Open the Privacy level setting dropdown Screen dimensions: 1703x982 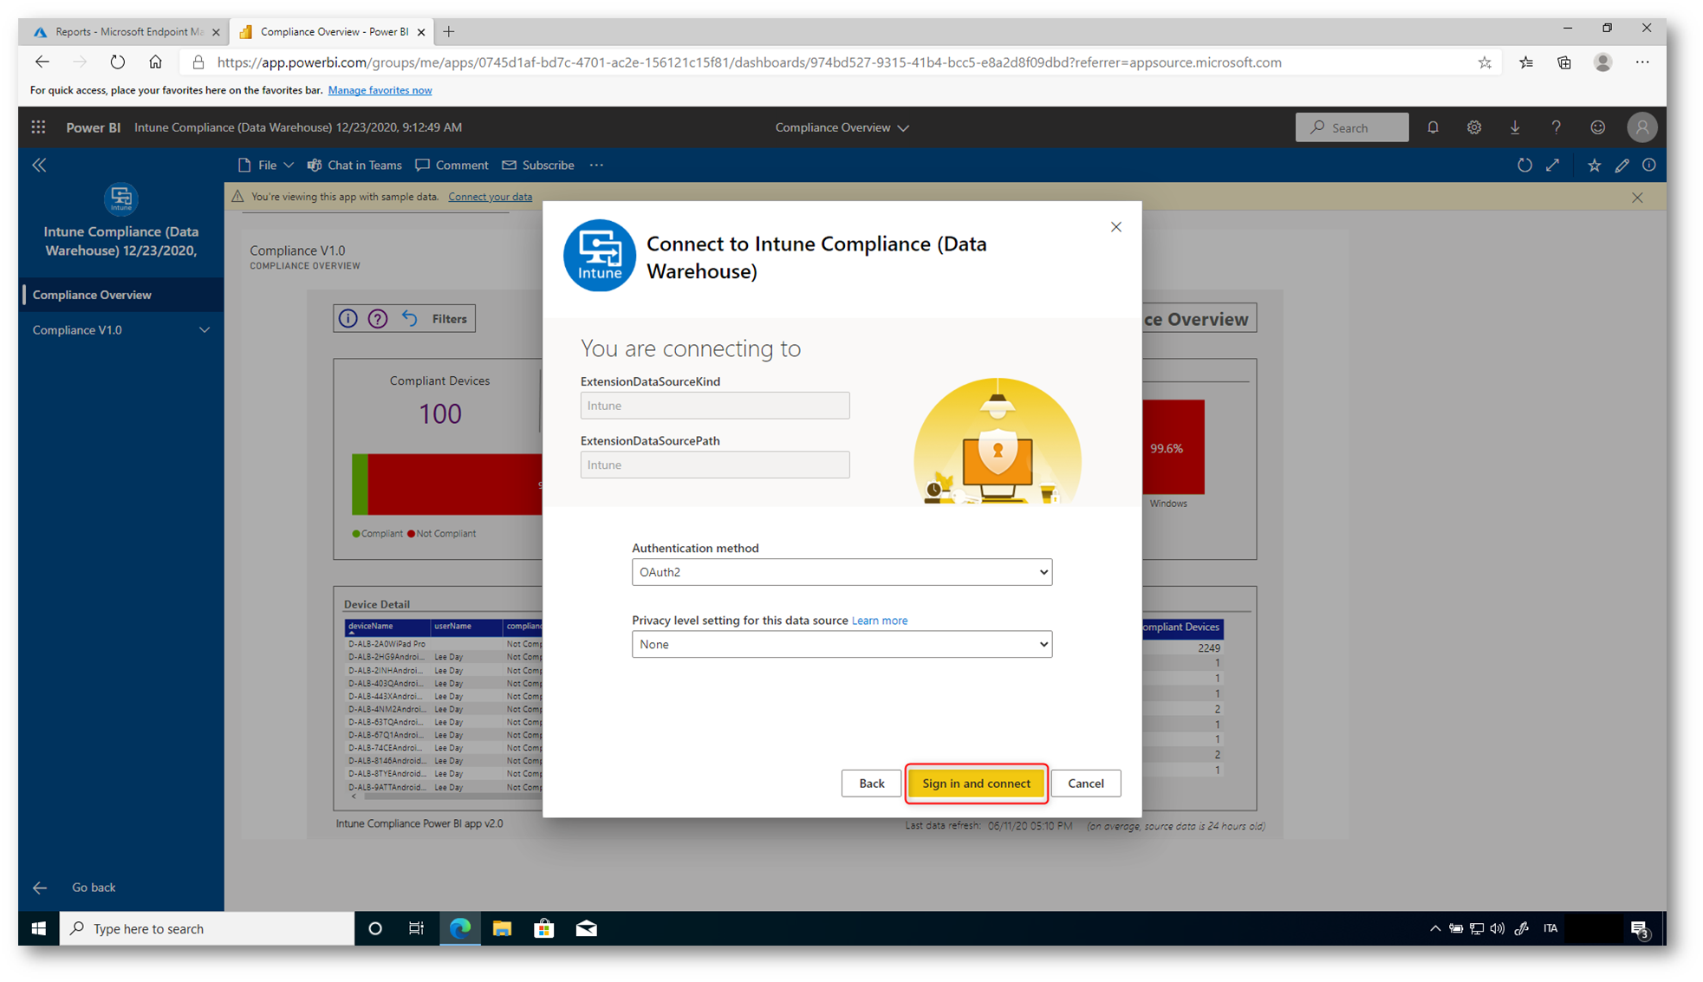pyautogui.click(x=842, y=644)
